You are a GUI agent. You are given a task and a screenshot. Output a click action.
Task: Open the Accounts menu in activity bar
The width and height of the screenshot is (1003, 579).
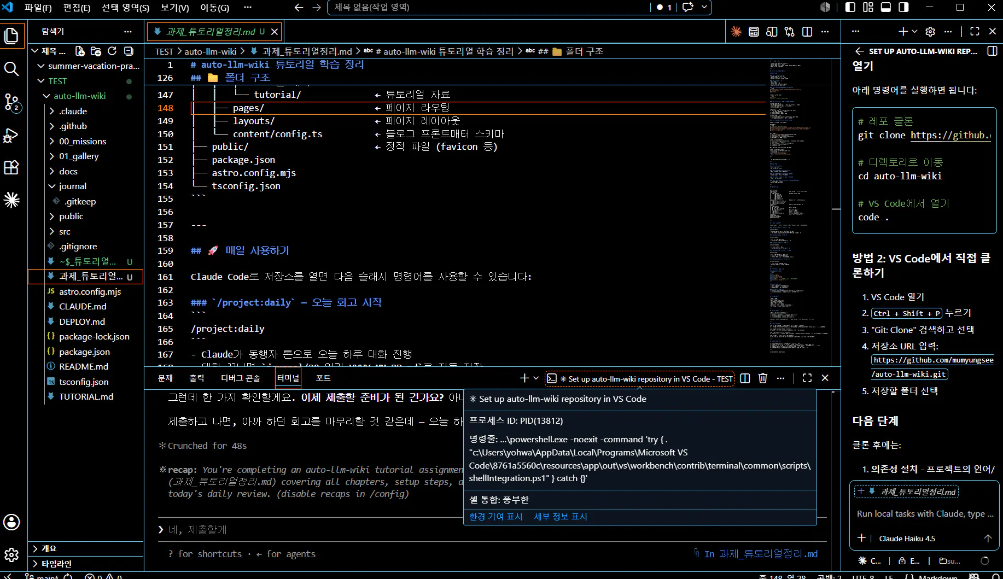point(11,522)
